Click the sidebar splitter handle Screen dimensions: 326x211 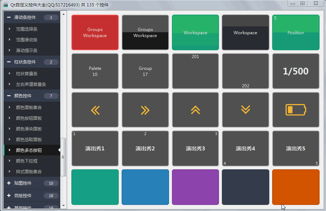click(63, 157)
